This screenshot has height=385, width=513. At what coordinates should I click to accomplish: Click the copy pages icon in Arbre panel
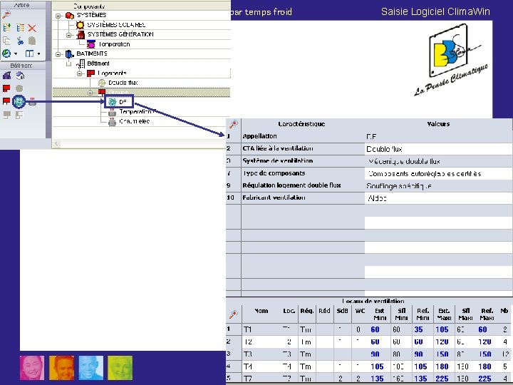(6, 41)
